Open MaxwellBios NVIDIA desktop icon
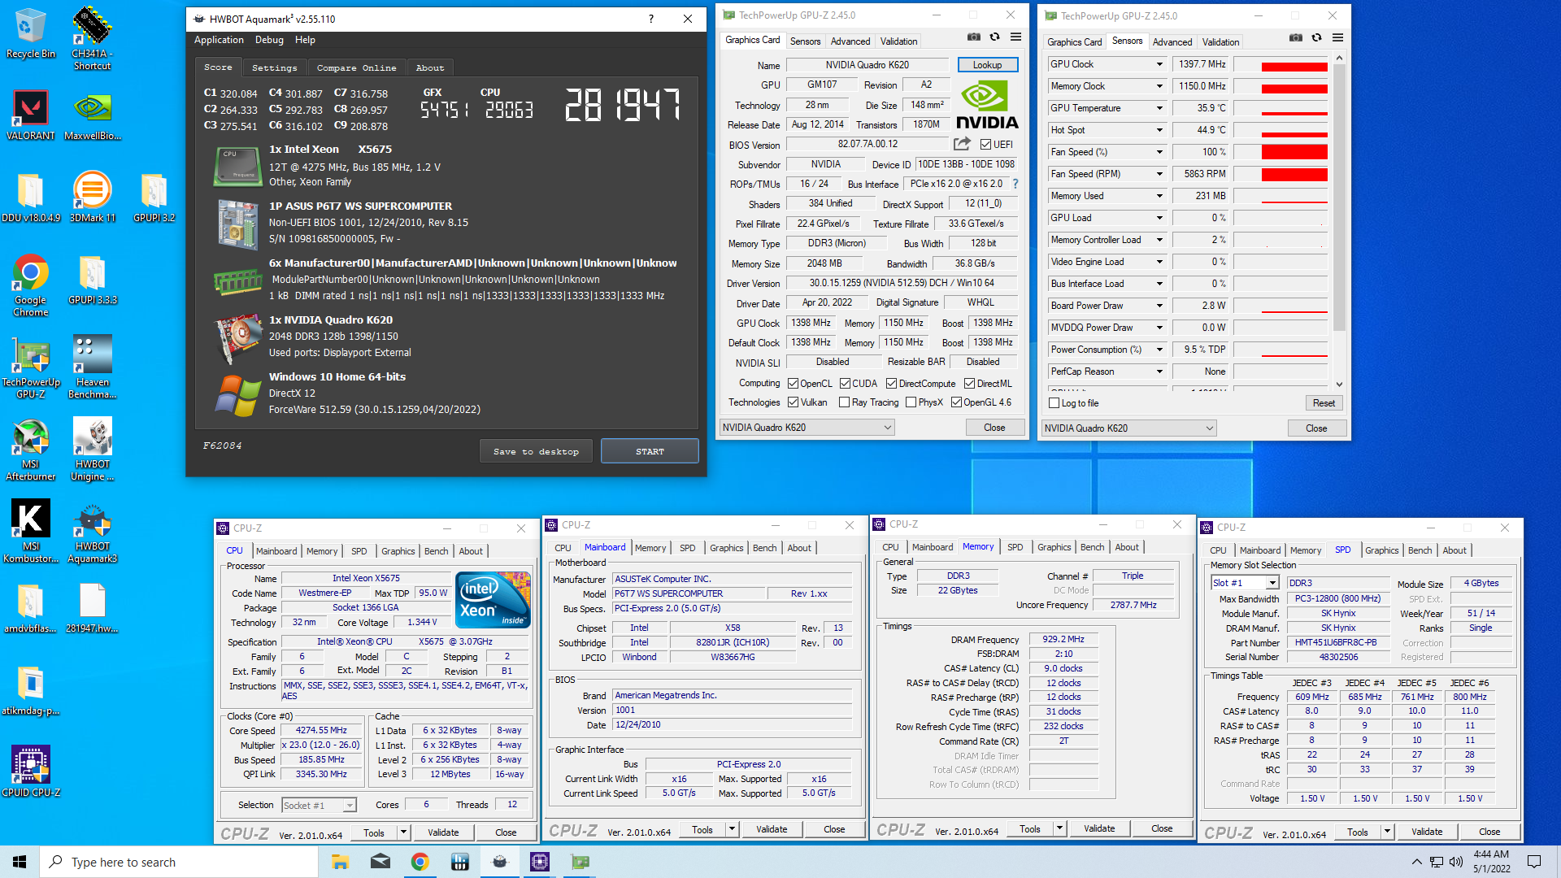 coord(92,115)
